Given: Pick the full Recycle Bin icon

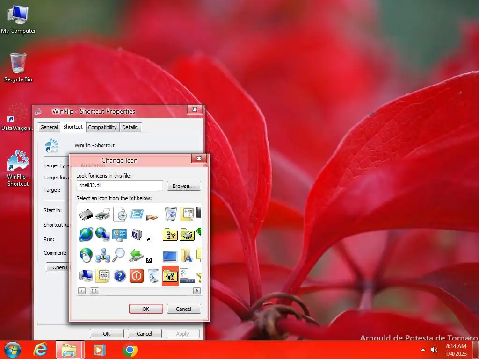Looking at the screenshot, I should tap(170, 213).
